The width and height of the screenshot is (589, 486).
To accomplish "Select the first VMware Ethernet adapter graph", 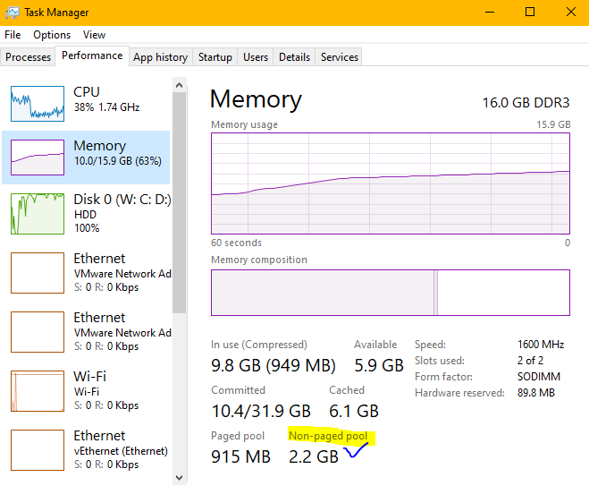I will [38, 272].
